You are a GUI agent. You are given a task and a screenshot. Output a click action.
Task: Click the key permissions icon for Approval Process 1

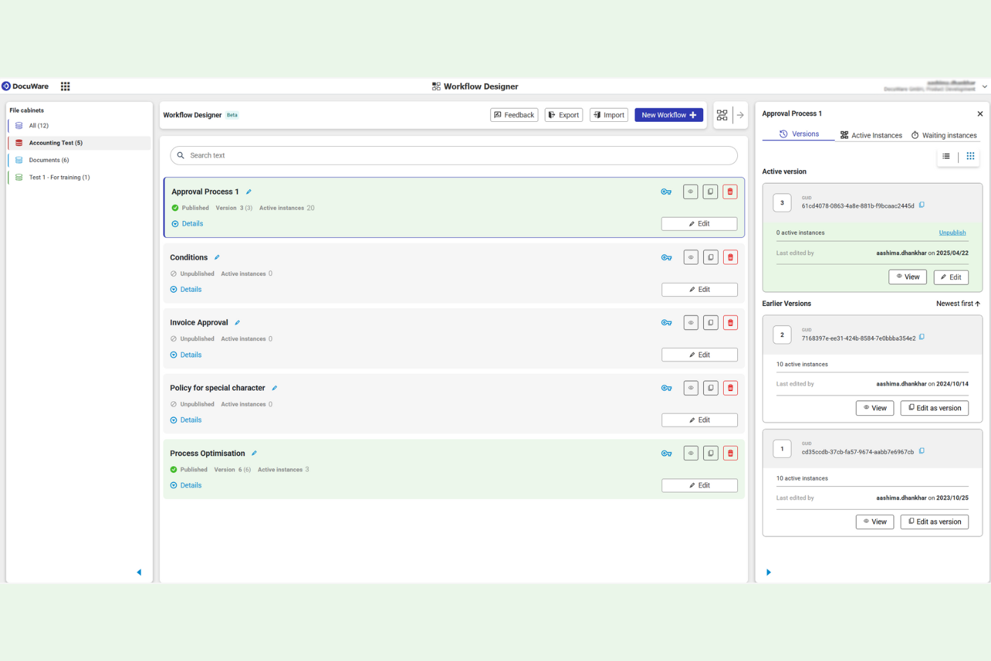click(666, 192)
